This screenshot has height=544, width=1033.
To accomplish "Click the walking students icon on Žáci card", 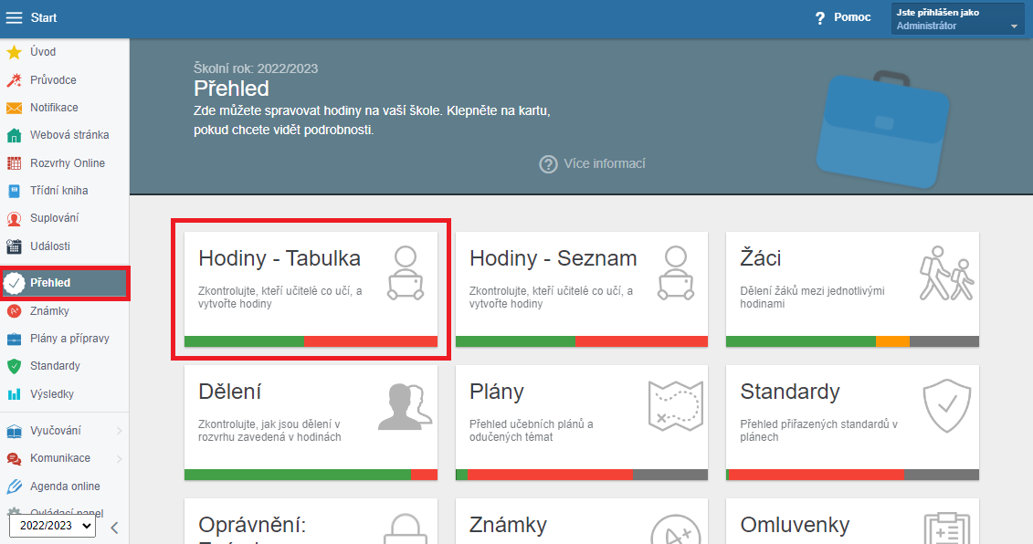I will click(x=947, y=273).
